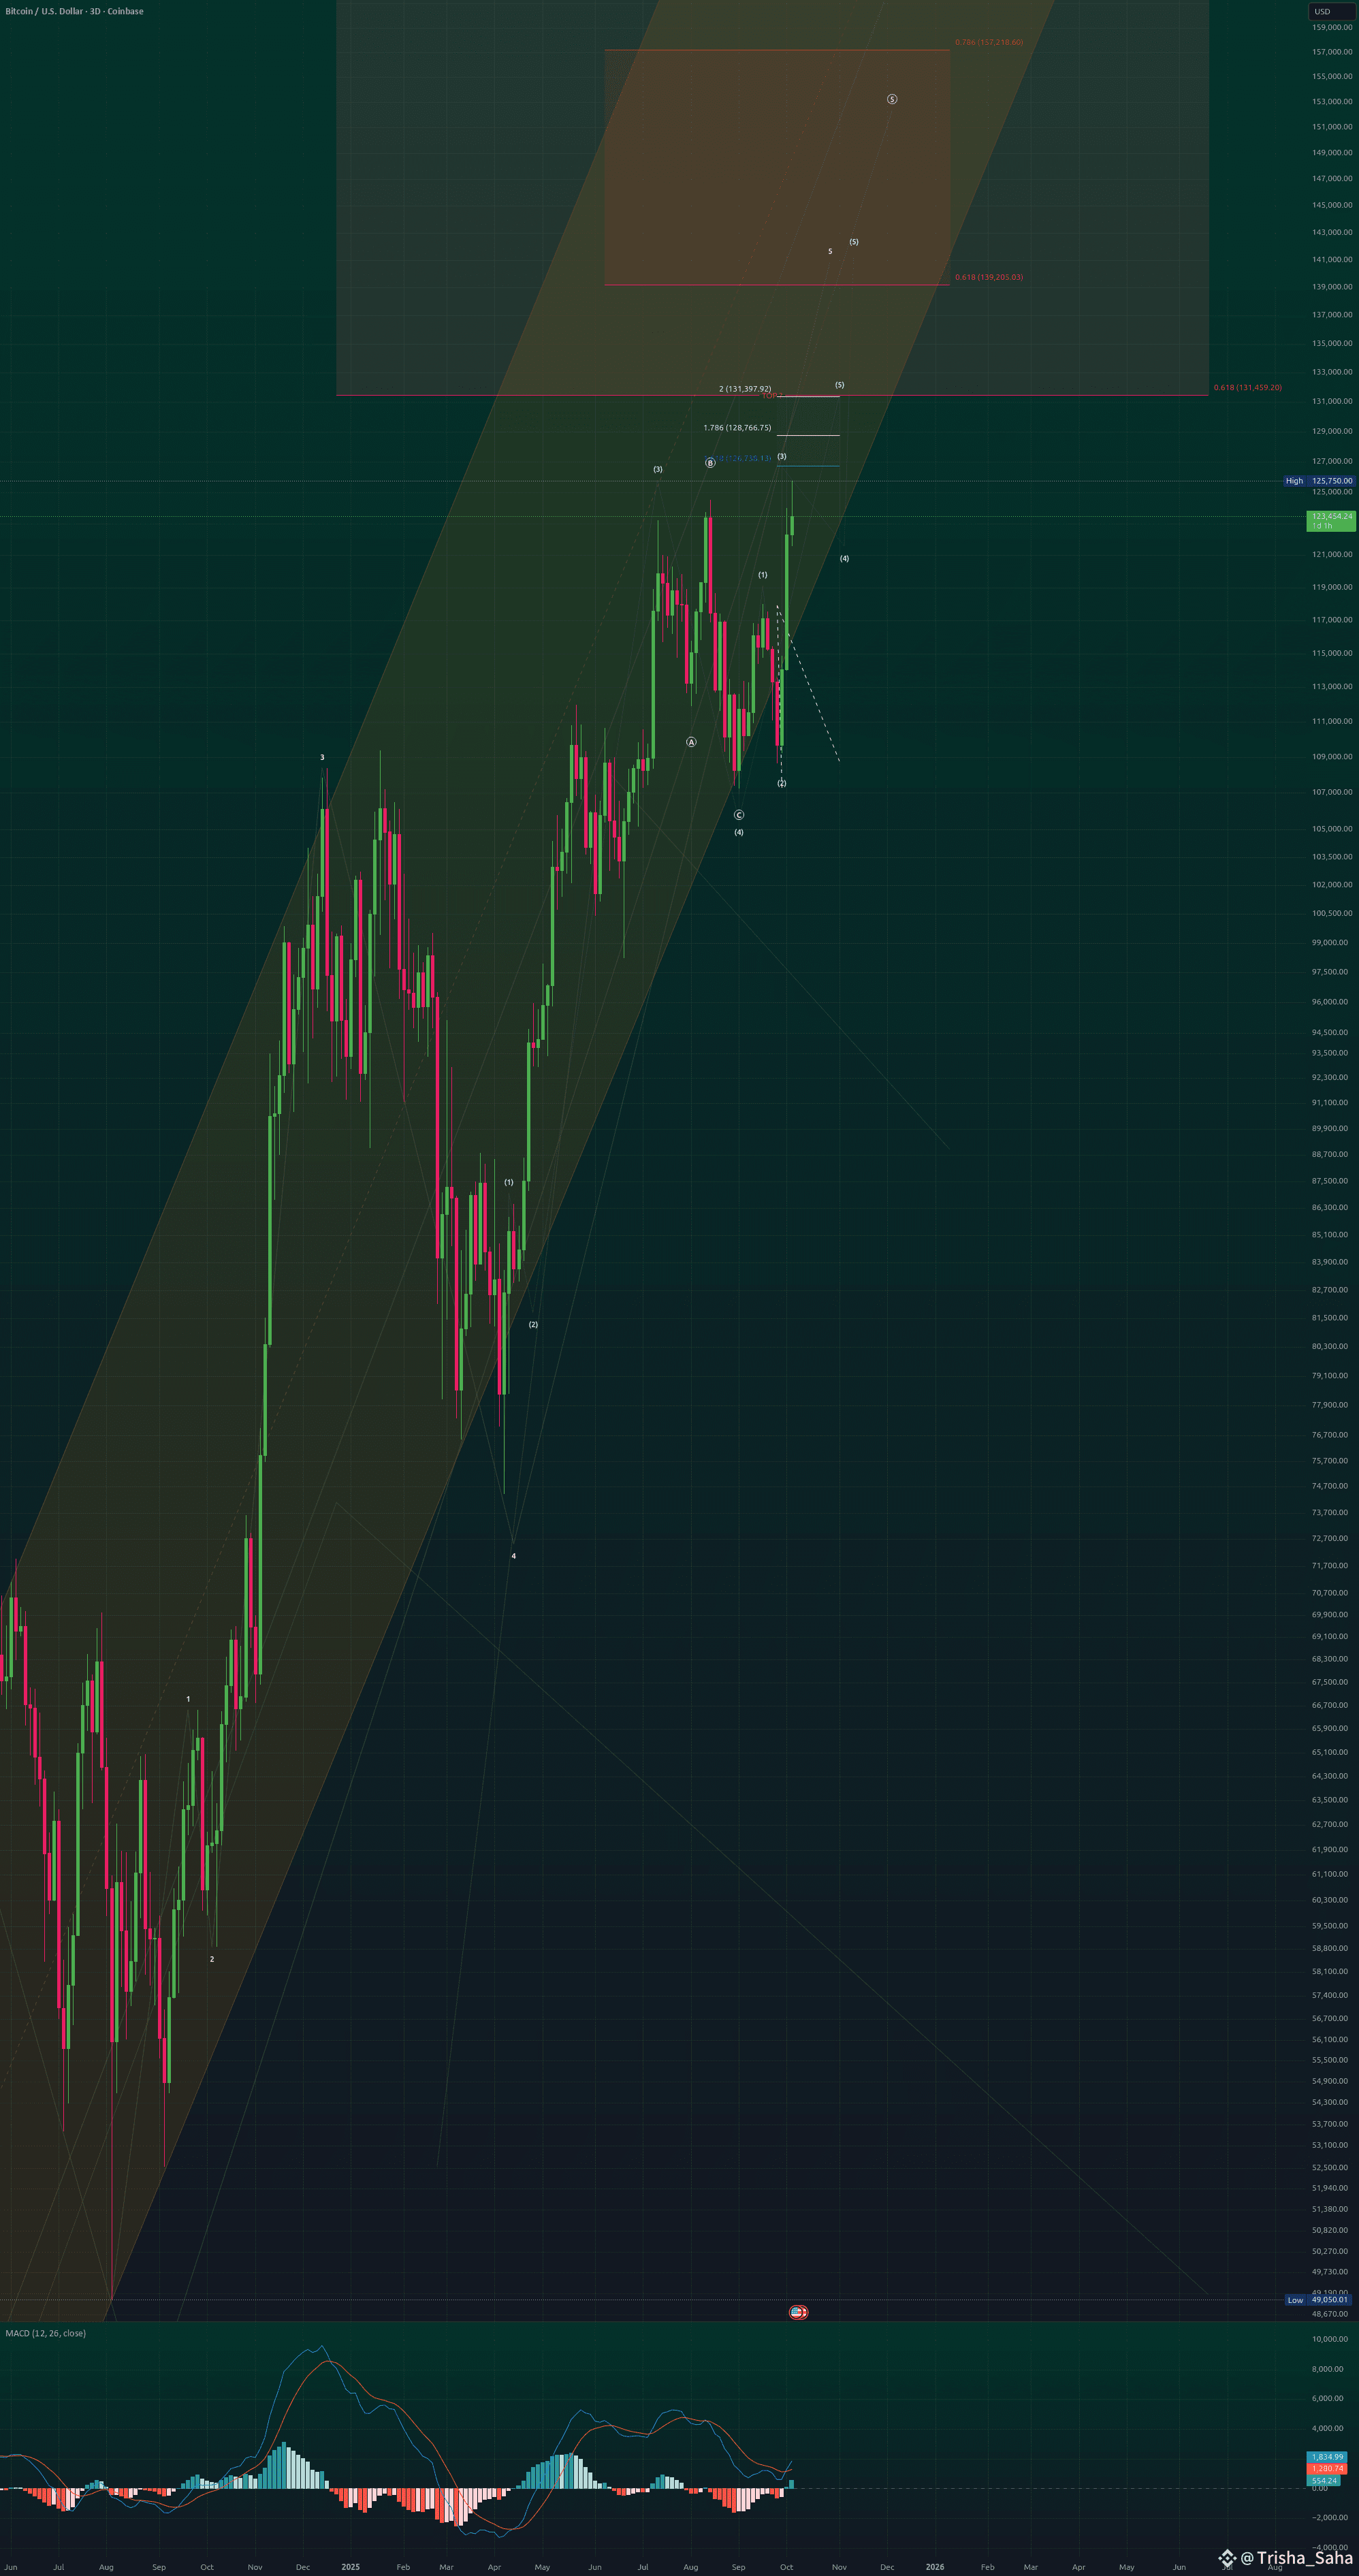Select the wave 4 label near April
Viewport: 1359px width, 2576px height.
coord(513,1556)
